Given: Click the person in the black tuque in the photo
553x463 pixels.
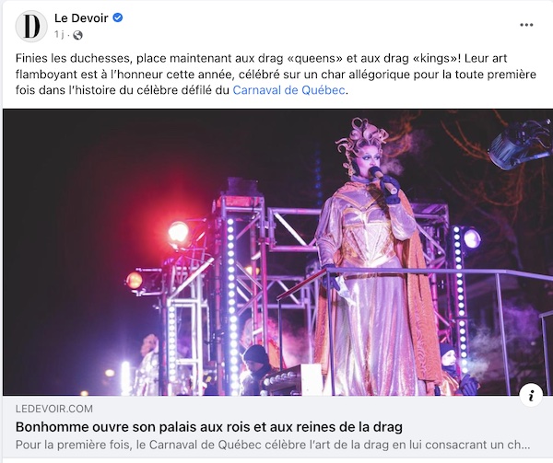Looking at the screenshot, I should click(256, 368).
